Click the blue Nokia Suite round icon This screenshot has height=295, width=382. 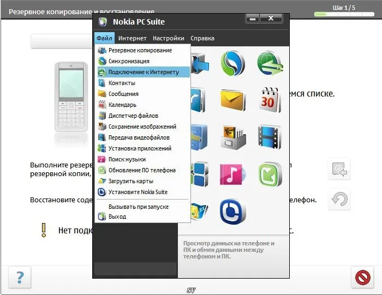pos(232,211)
